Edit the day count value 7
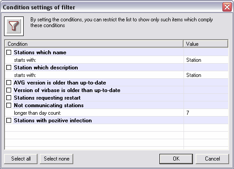 tap(206, 113)
